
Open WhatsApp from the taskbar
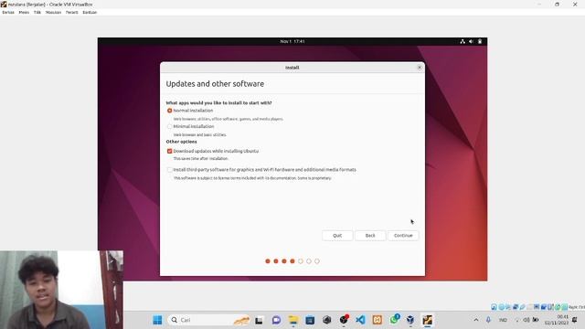[x=394, y=320]
